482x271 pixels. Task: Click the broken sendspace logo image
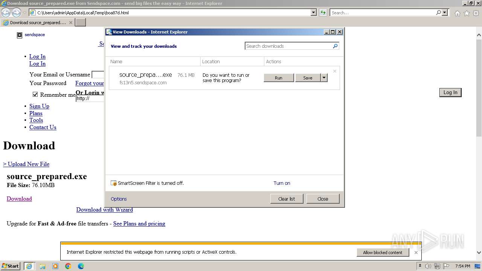20,35
